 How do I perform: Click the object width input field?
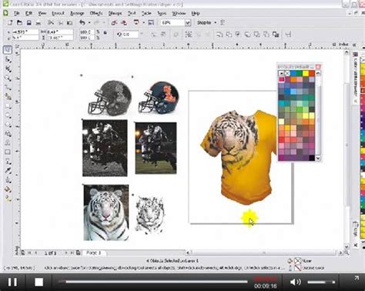pos(59,32)
